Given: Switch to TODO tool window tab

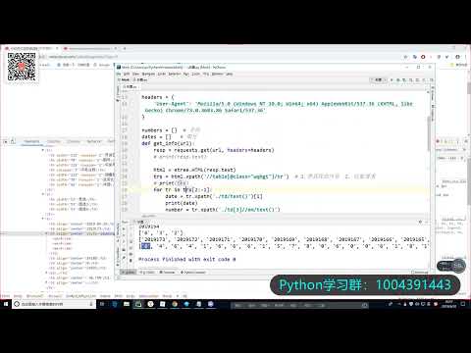Looking at the screenshot, I should point(147,273).
